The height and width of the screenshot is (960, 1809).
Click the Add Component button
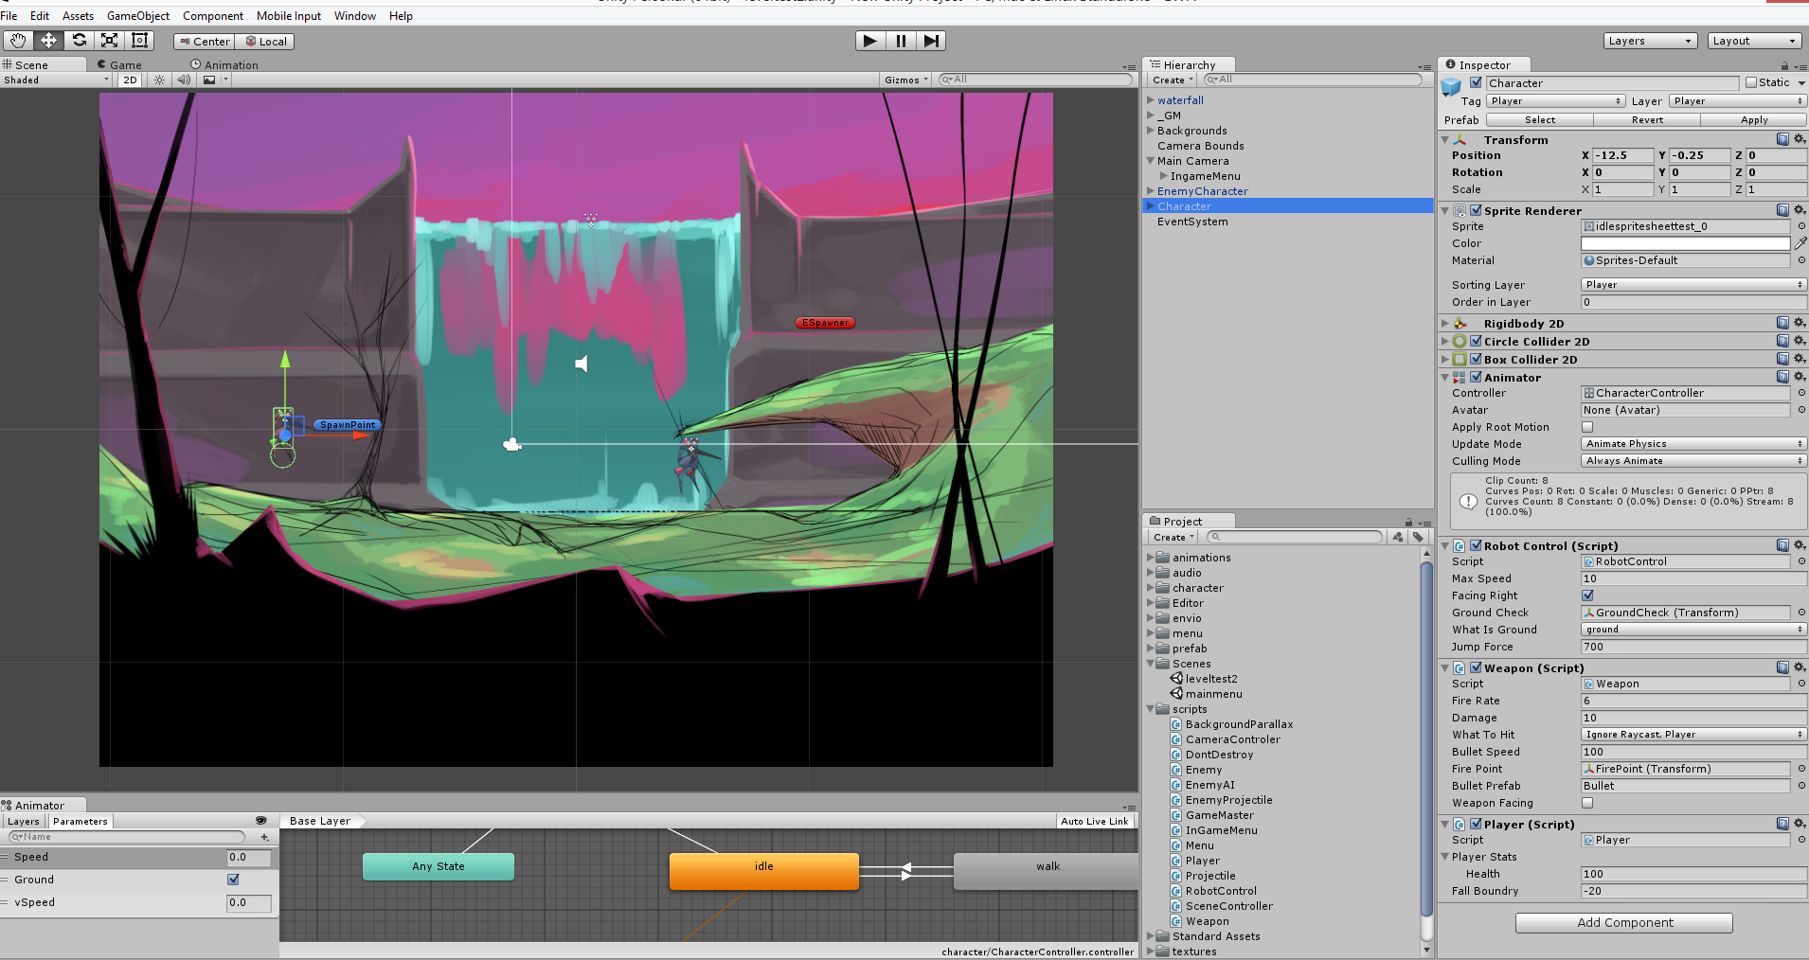coord(1623,922)
